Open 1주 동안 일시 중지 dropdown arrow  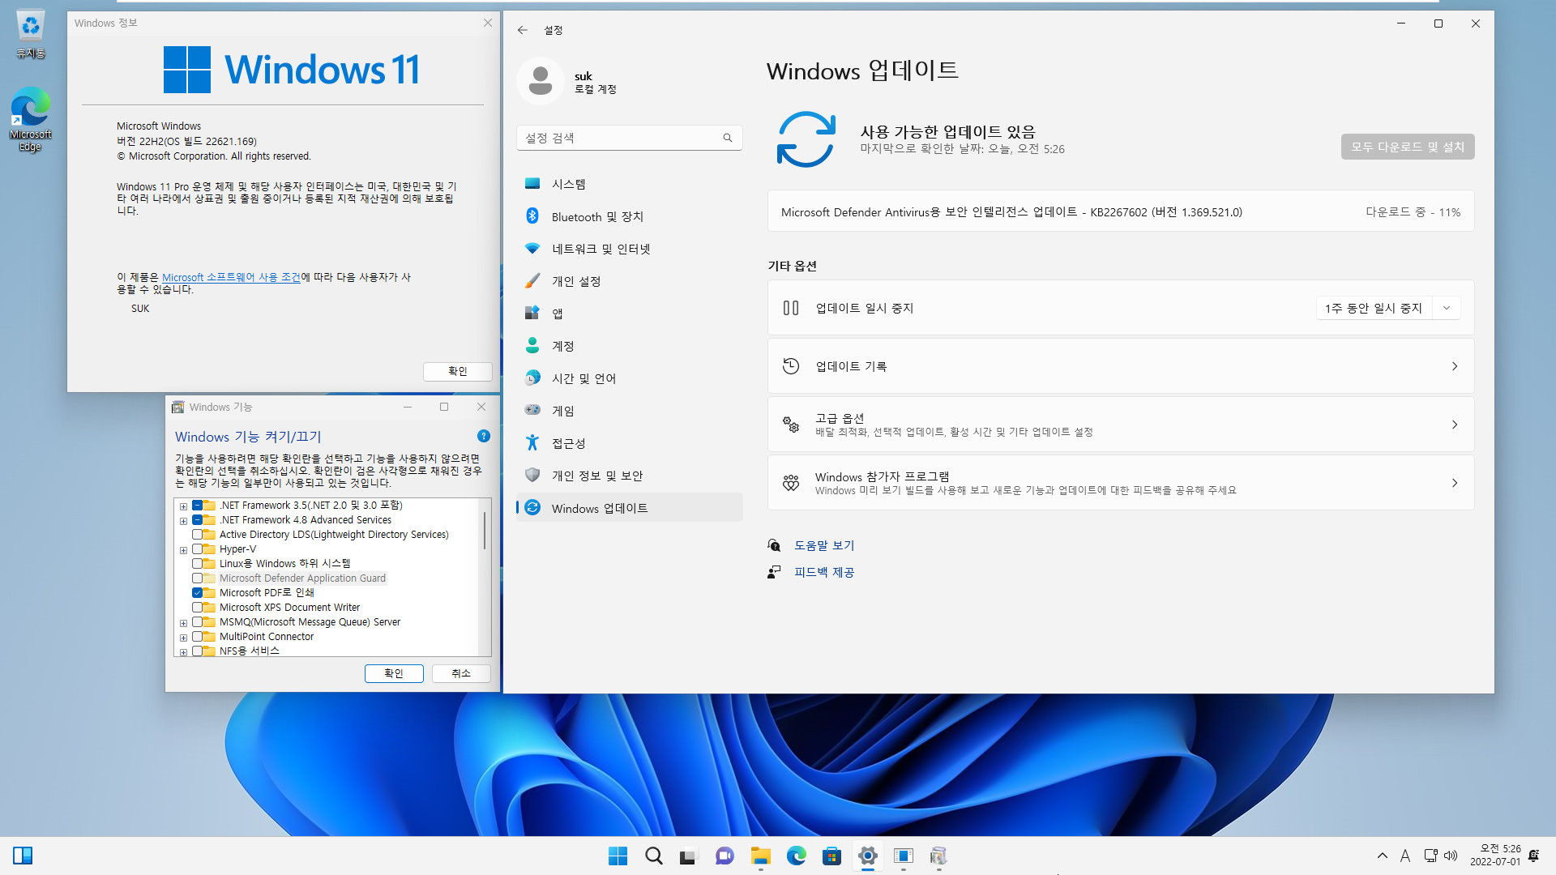(x=1447, y=308)
